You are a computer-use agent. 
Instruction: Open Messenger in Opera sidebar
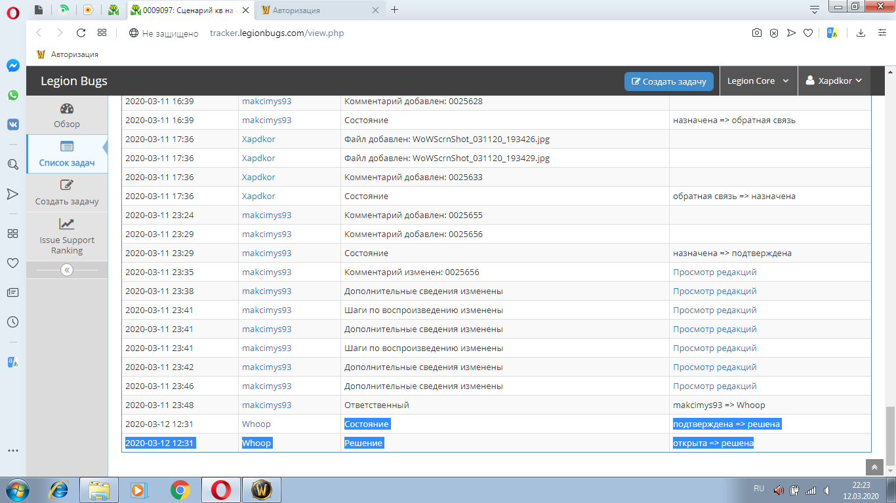click(x=12, y=66)
